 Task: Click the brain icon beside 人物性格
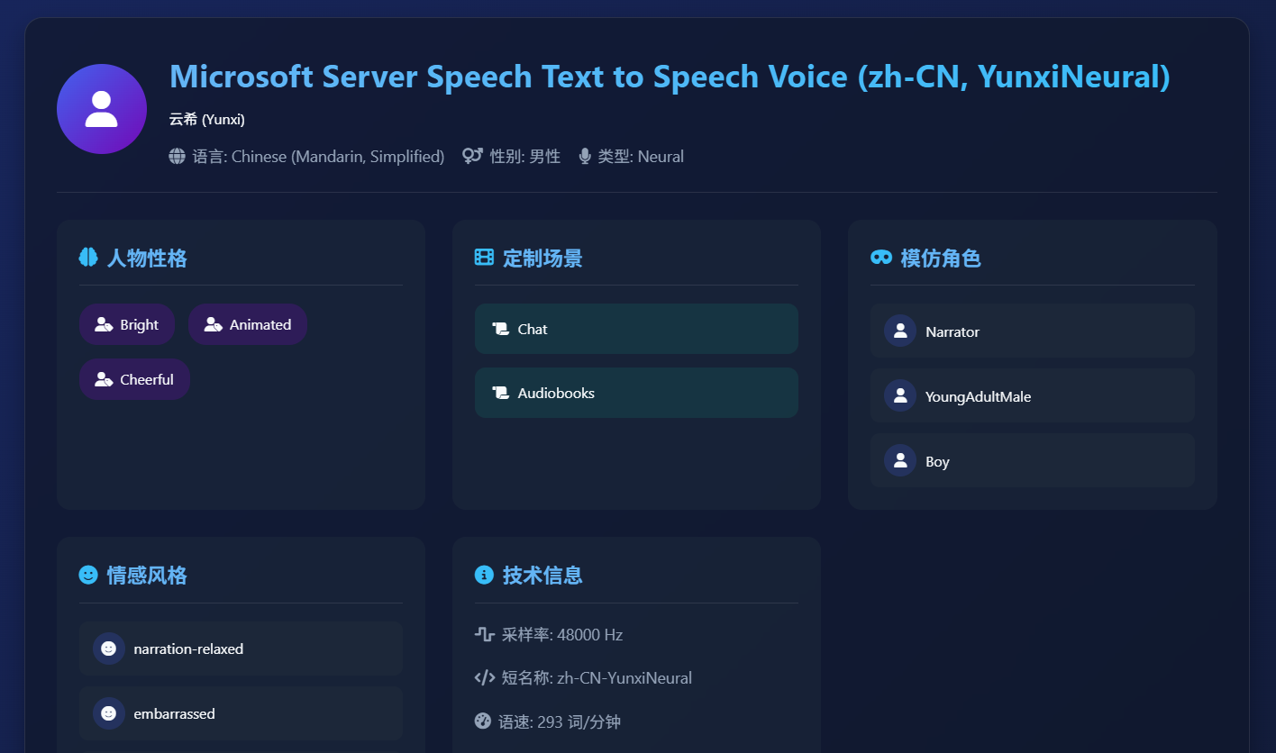coord(88,259)
